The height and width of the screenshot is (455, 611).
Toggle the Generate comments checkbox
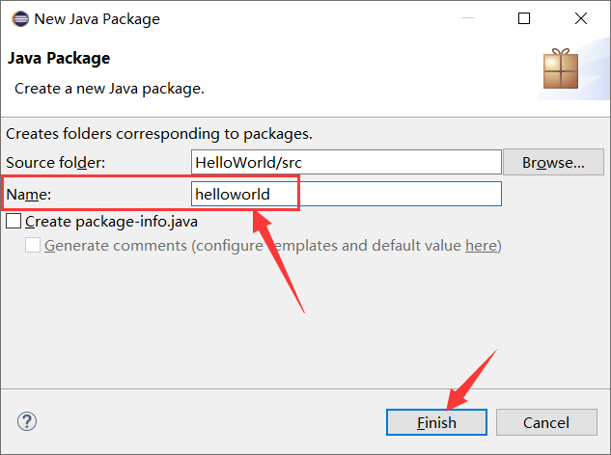coord(33,245)
